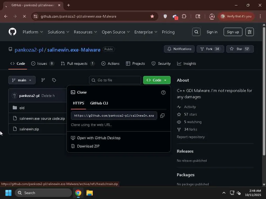The width and height of the screenshot is (266, 199).
Task: Click the tags icon next to branches
Action: point(54,80)
